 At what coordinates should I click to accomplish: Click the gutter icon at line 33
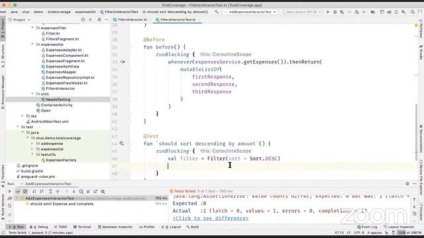(123, 61)
